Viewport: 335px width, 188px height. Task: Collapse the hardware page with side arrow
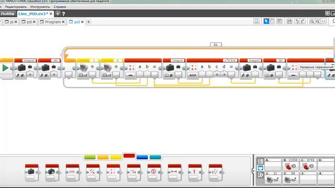(253, 171)
